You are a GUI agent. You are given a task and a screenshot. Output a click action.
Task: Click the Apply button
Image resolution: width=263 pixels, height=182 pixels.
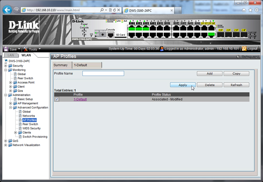(x=183, y=85)
